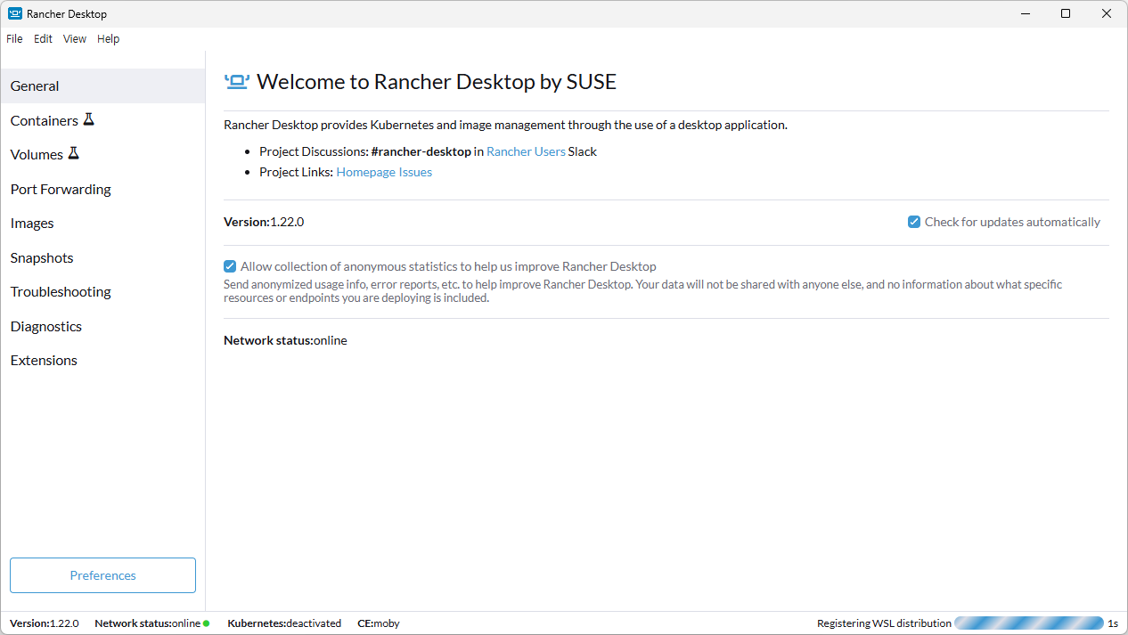1128x635 pixels.
Task: Click CE moby status entry
Action: pyautogui.click(x=379, y=623)
